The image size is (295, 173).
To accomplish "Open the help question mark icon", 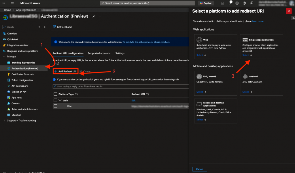I will click(x=244, y=3).
